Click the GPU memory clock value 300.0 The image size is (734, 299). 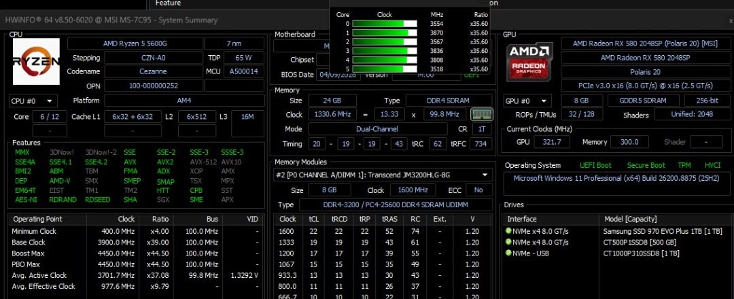point(629,142)
